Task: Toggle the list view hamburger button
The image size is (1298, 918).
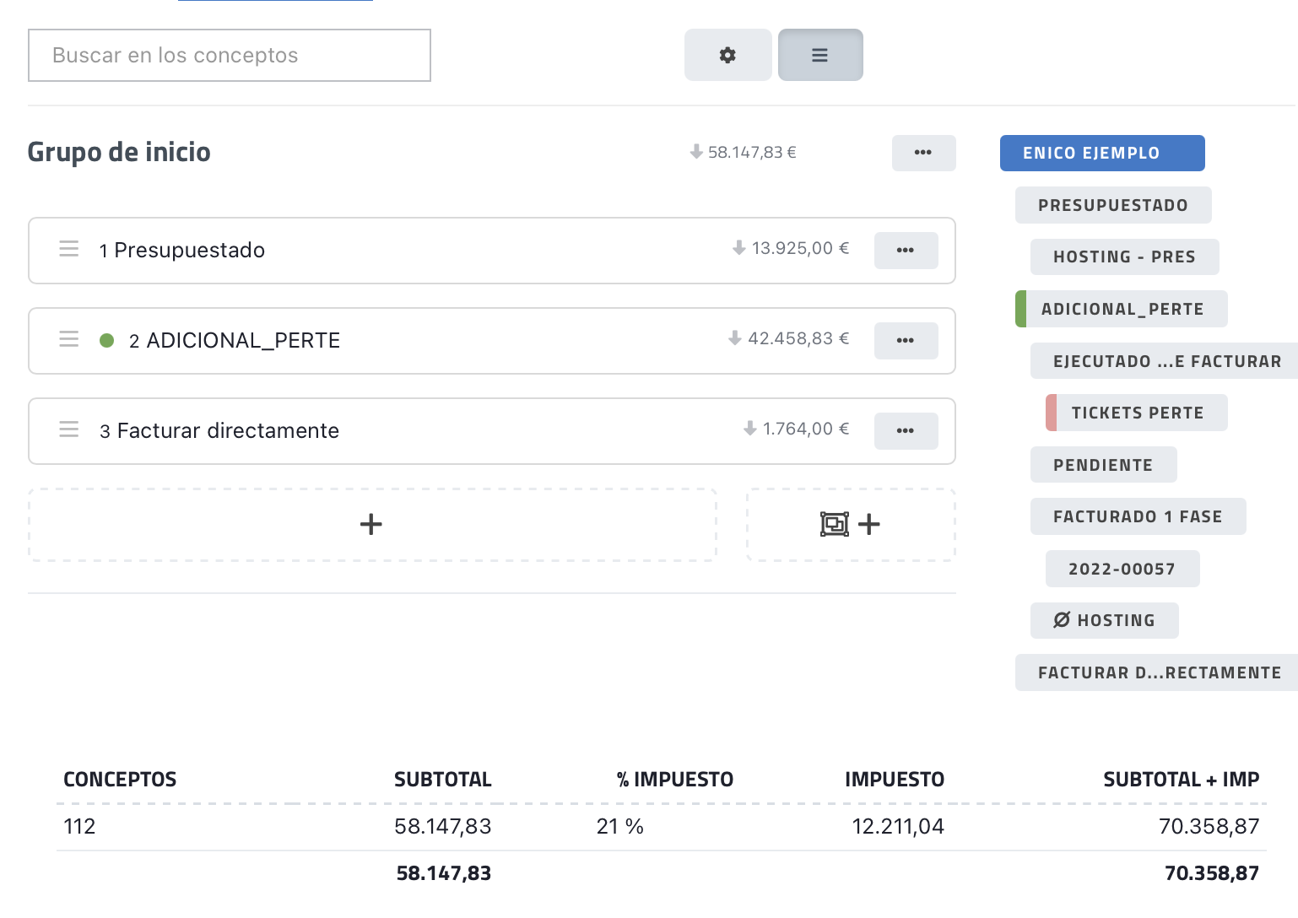Action: point(819,55)
